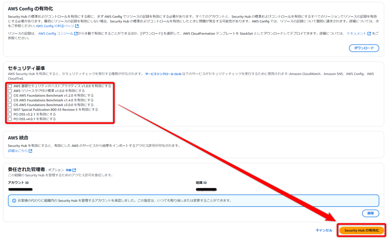Click external-link icon beside 詳細はこちら
Image resolution: width=388 pixels, height=238 pixels.
(x=30, y=151)
